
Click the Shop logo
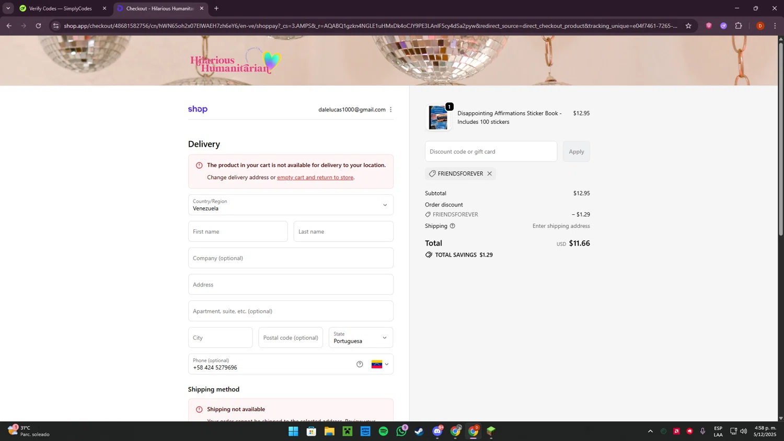coord(198,109)
